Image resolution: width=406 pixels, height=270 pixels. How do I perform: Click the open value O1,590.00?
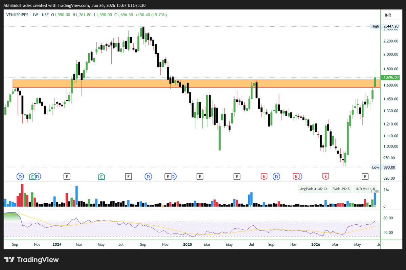click(61, 15)
